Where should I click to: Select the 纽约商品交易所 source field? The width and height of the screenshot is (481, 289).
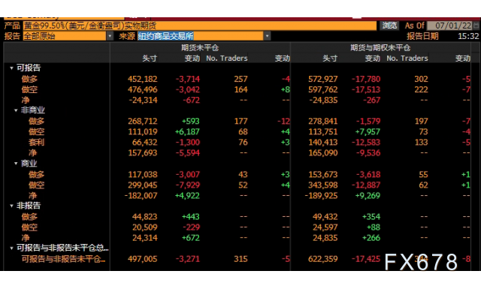coord(201,36)
